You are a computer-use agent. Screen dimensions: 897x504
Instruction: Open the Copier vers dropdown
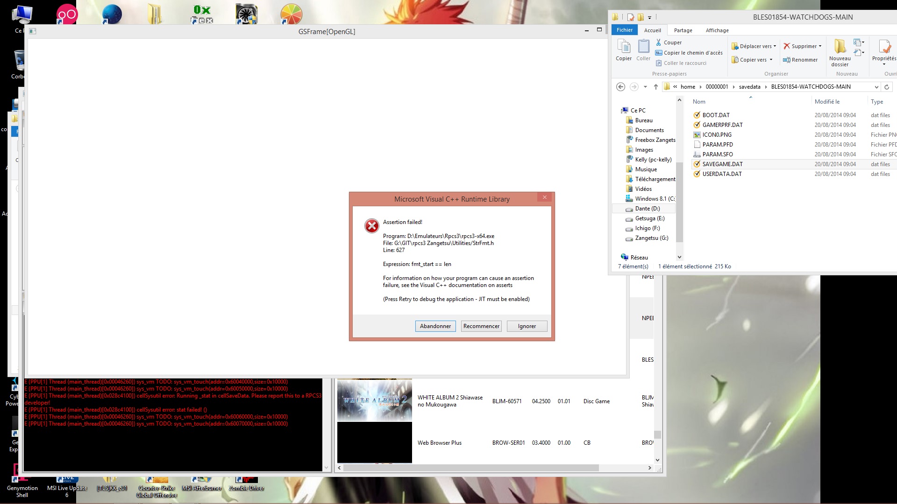coord(752,60)
